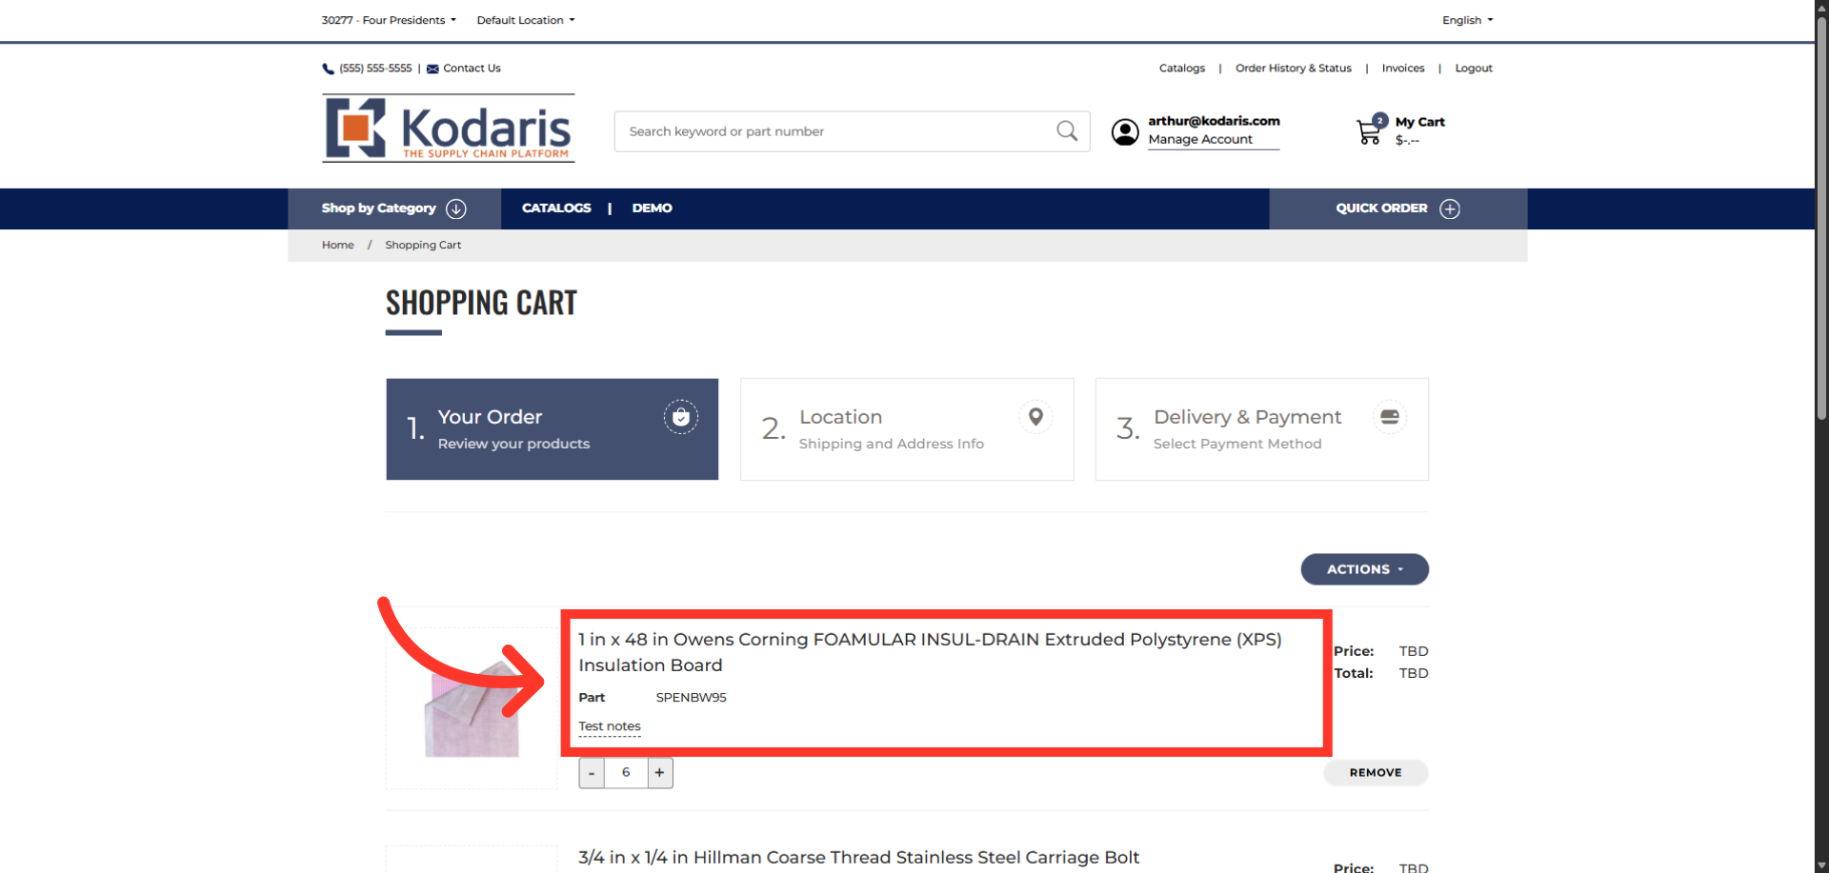This screenshot has height=873, width=1829.
Task: Click the magnifying glass search icon
Action: (1067, 131)
